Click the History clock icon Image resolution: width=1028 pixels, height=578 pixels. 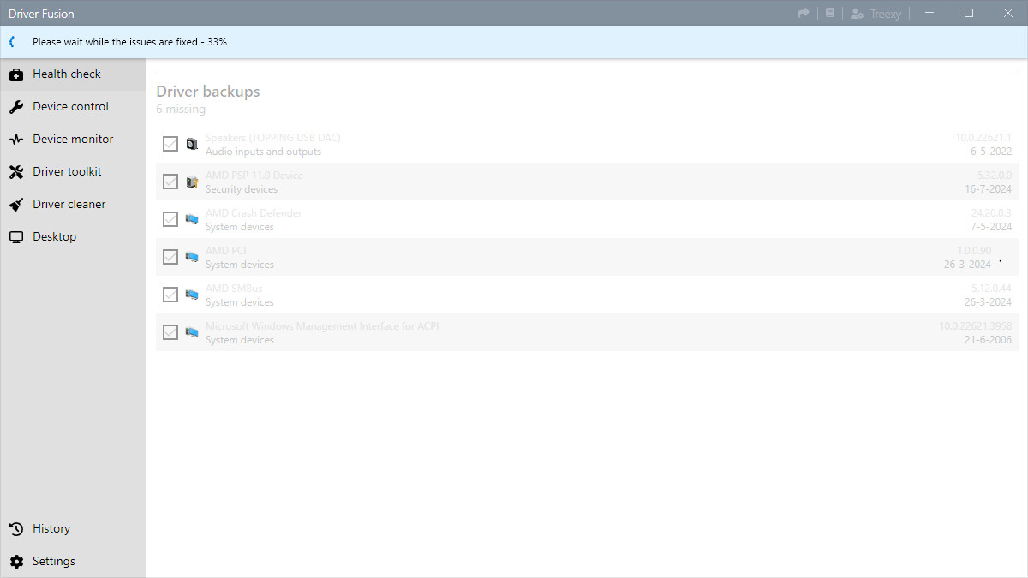[16, 529]
